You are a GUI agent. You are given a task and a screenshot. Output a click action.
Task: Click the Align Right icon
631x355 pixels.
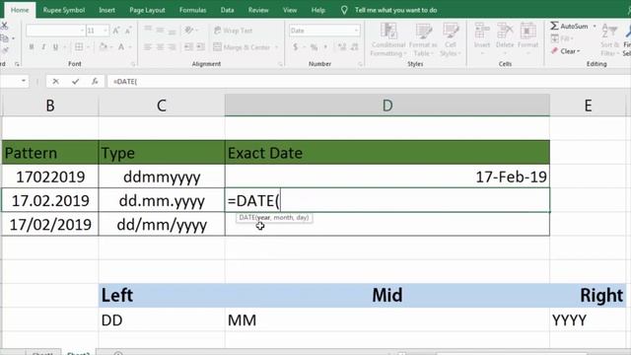coord(173,47)
